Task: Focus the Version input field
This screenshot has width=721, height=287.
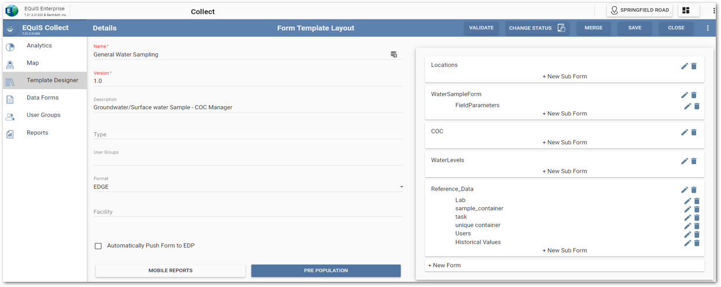Action: click(x=248, y=81)
